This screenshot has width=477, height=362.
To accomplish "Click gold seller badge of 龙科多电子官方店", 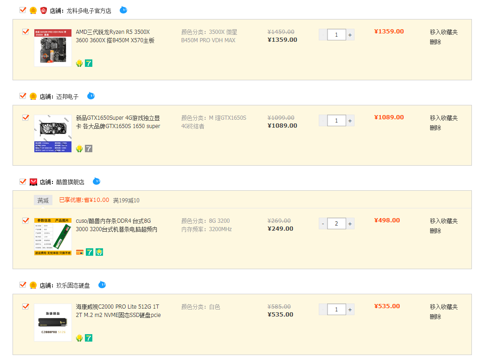I will click(x=33, y=11).
